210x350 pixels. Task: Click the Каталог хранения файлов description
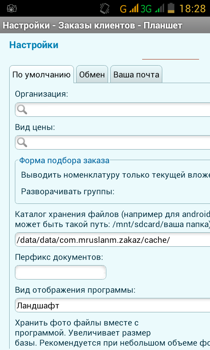click(x=112, y=219)
